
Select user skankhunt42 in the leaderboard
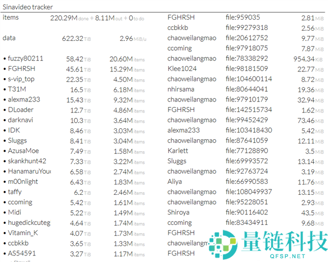coord(27,161)
